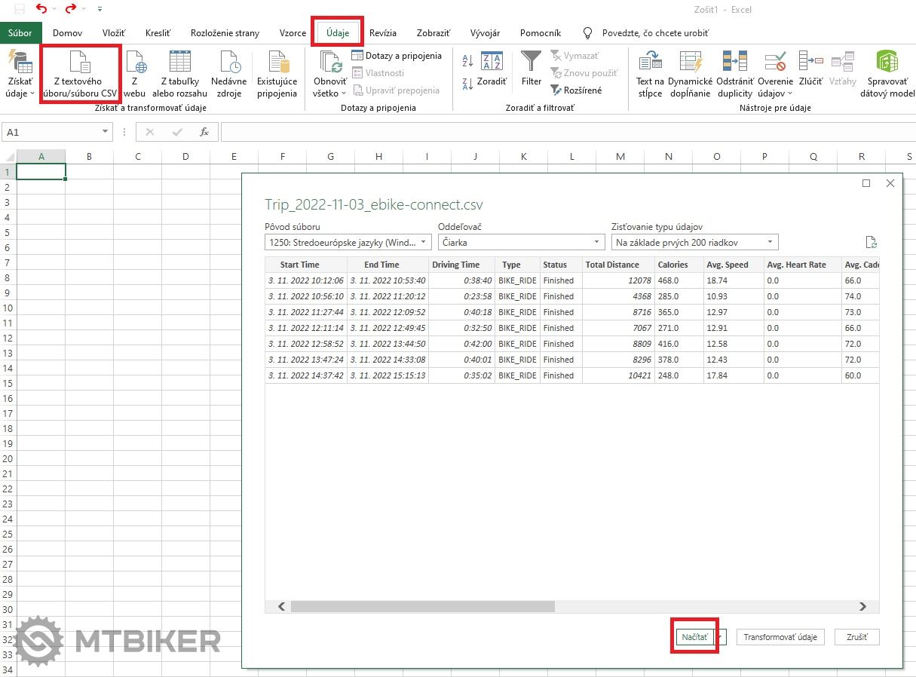Select the 'Text na stĺpce' tool
The image size is (916, 677).
pyautogui.click(x=649, y=62)
